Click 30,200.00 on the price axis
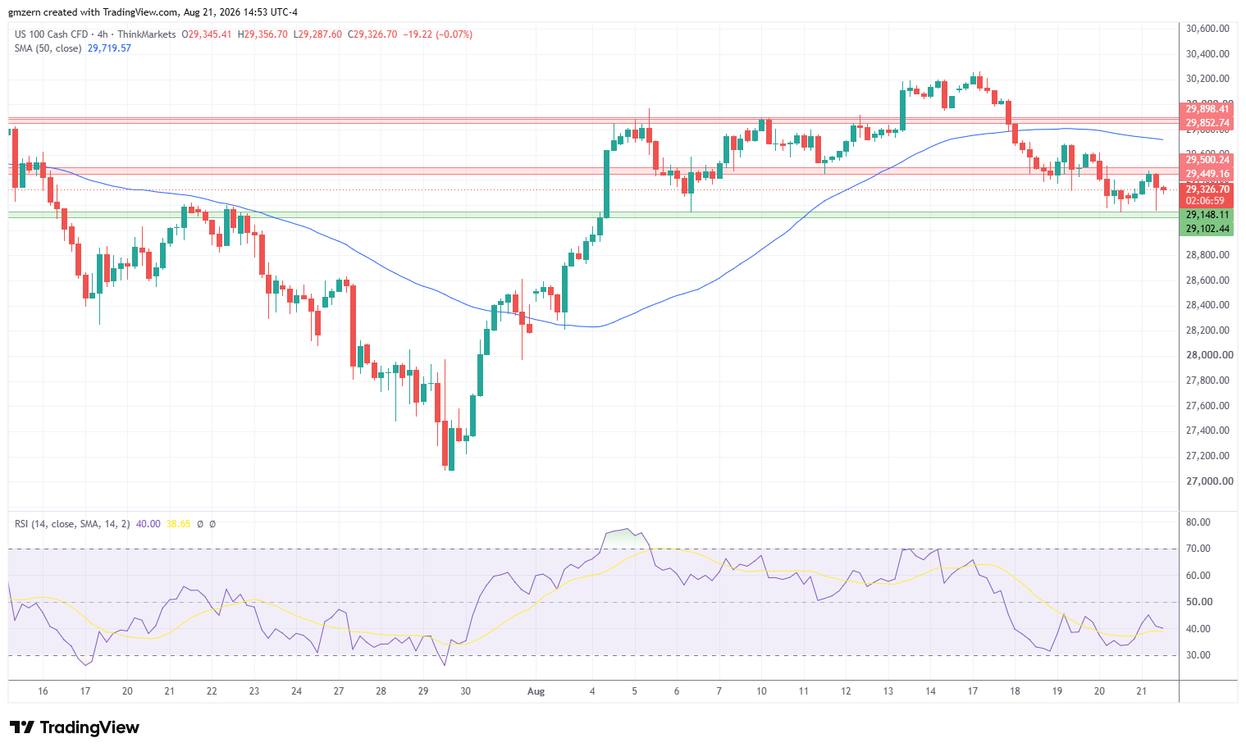1246x752 pixels. coord(1207,79)
